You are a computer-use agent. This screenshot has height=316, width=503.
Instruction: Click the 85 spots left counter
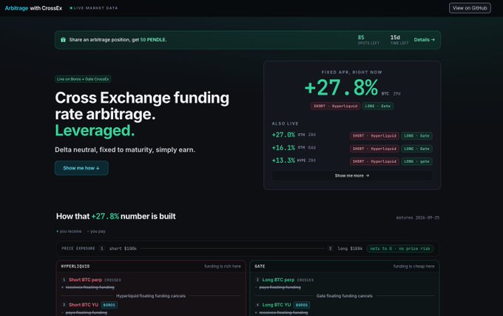click(368, 40)
